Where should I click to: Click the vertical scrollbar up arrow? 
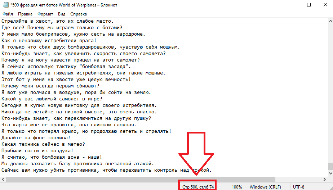coord(330,21)
